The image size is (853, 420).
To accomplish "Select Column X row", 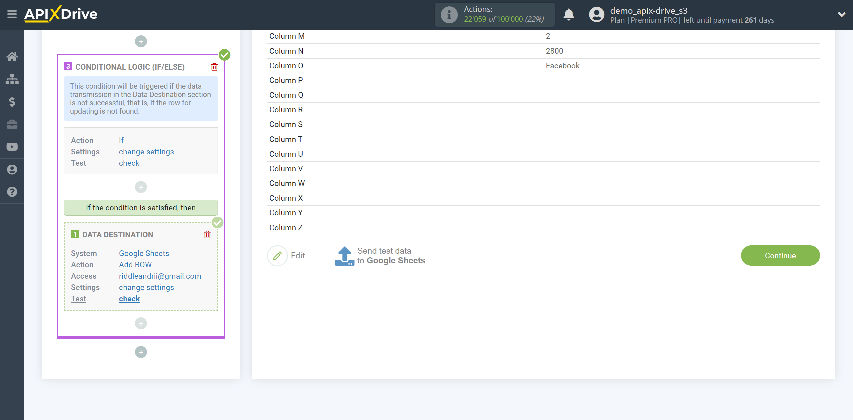I will pyautogui.click(x=543, y=198).
